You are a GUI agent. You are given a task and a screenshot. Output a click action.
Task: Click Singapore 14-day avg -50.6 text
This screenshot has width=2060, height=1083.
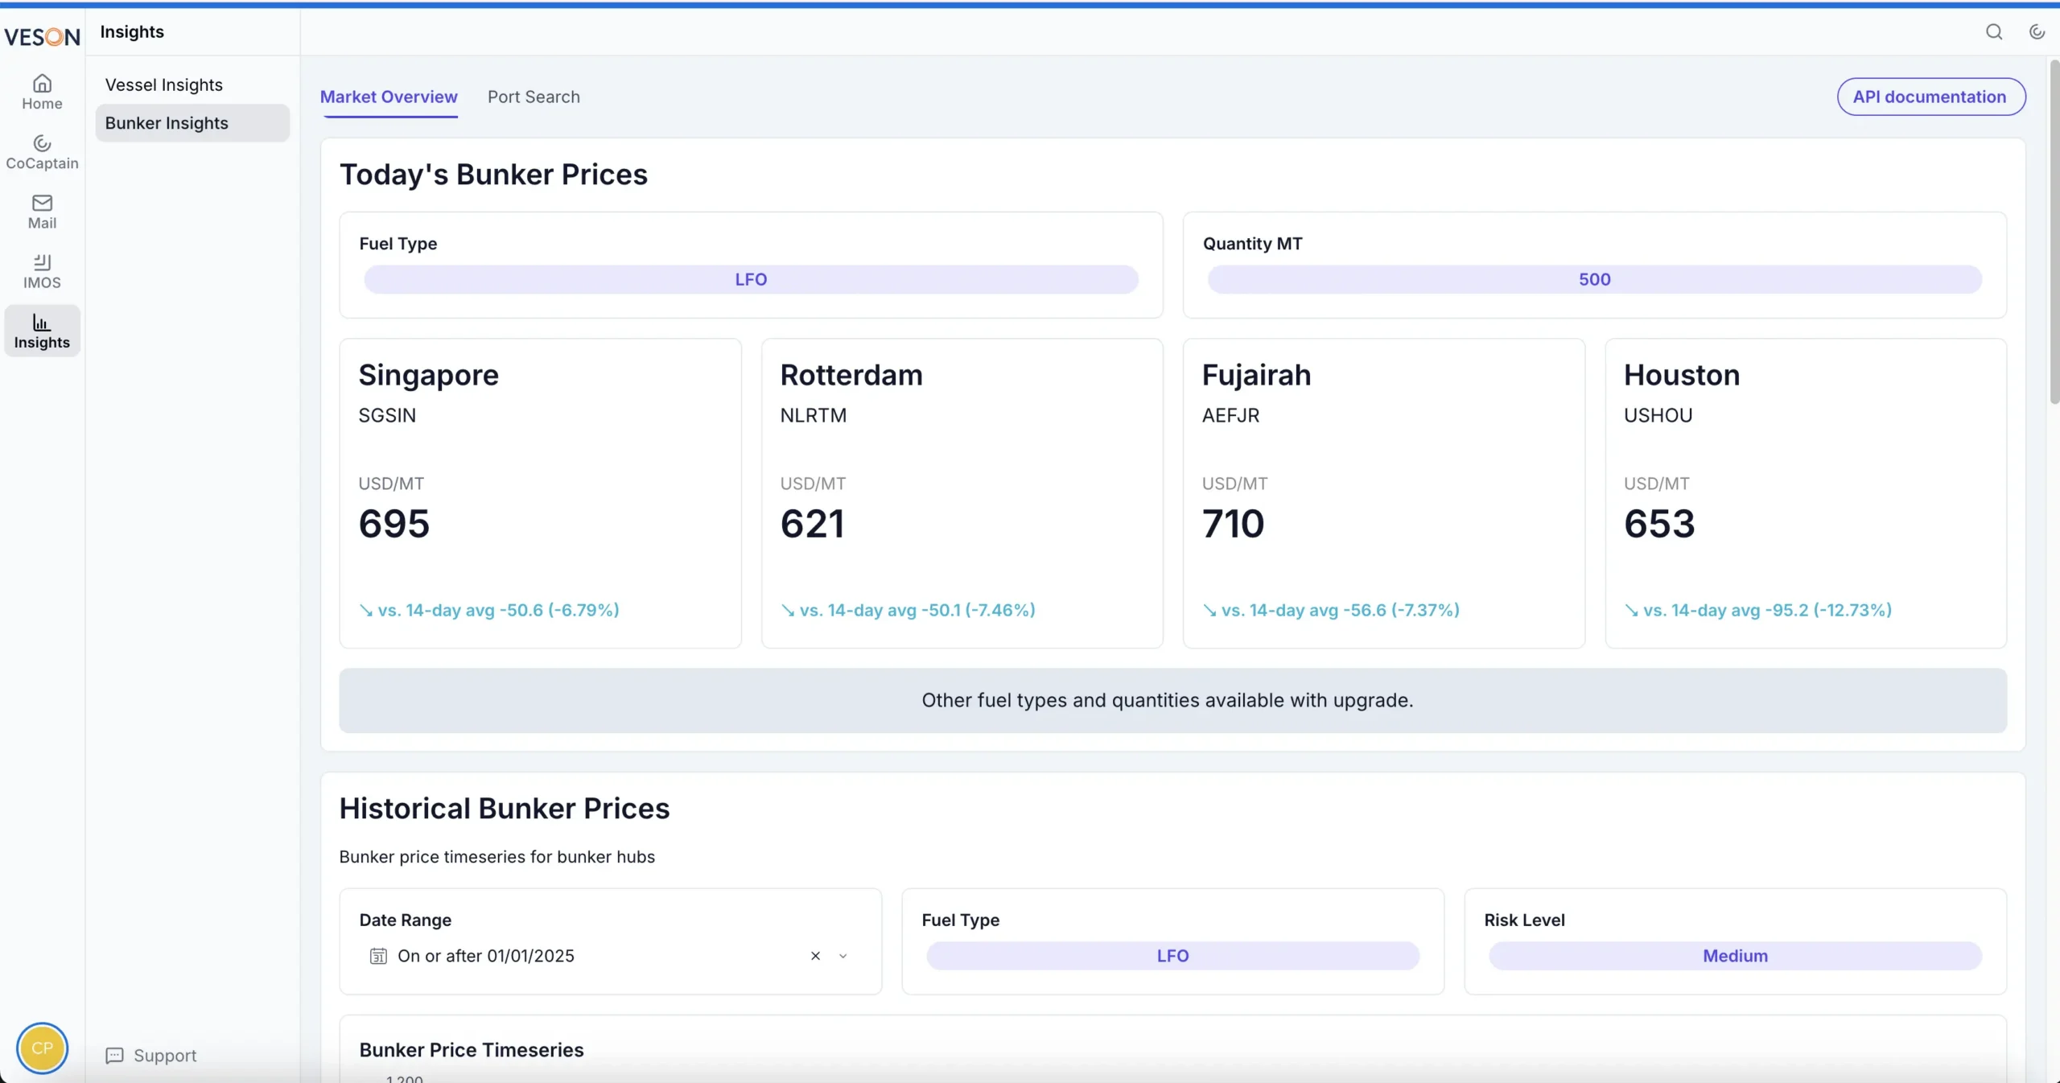tap(489, 610)
